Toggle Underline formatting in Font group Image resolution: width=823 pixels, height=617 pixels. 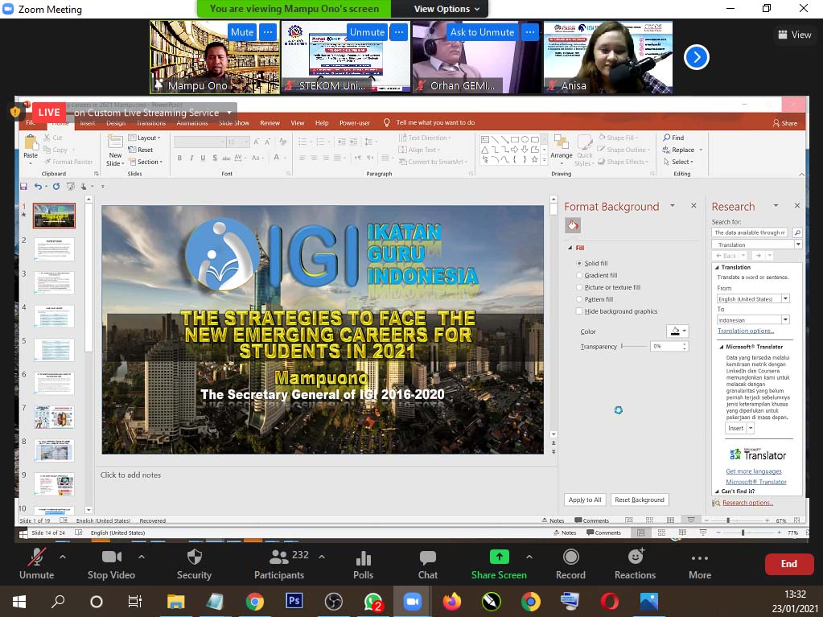(203, 158)
